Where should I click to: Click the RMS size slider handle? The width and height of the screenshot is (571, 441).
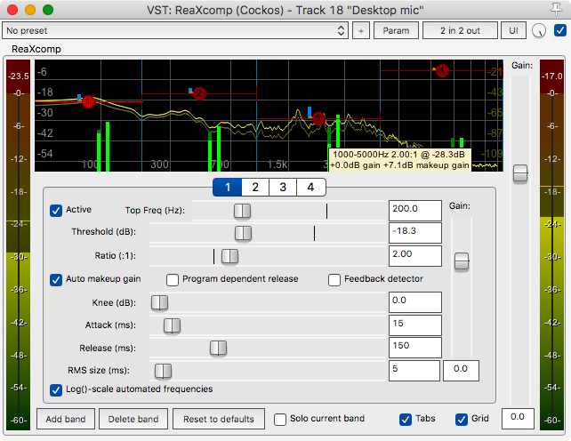point(163,371)
